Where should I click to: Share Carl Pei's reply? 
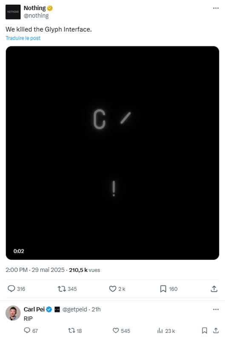[x=216, y=331]
